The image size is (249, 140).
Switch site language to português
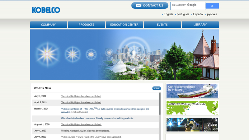183,14
